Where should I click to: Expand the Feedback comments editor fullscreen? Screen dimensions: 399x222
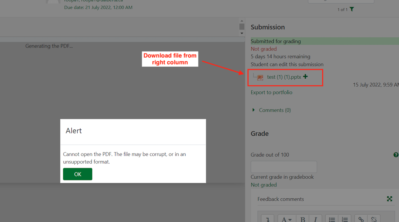click(x=389, y=199)
